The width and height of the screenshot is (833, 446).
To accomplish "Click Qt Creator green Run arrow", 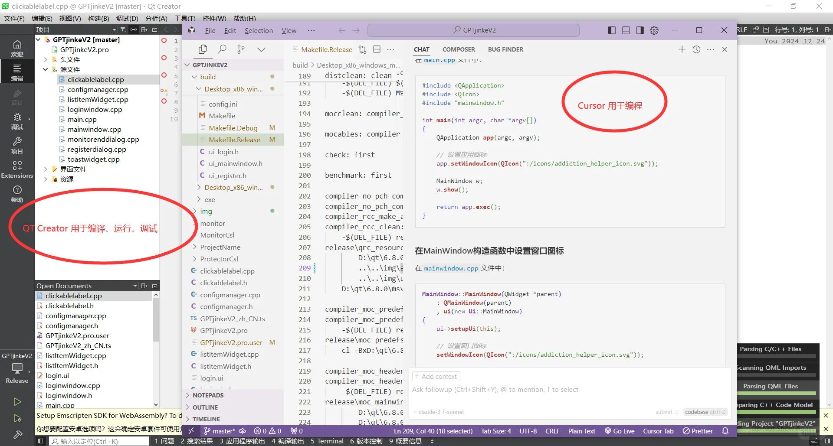I will (x=17, y=402).
